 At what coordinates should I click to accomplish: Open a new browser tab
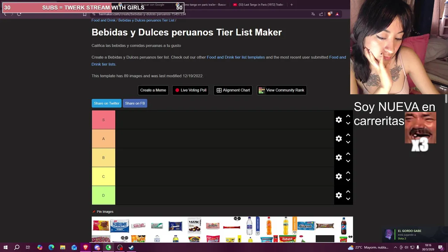tap(292, 5)
